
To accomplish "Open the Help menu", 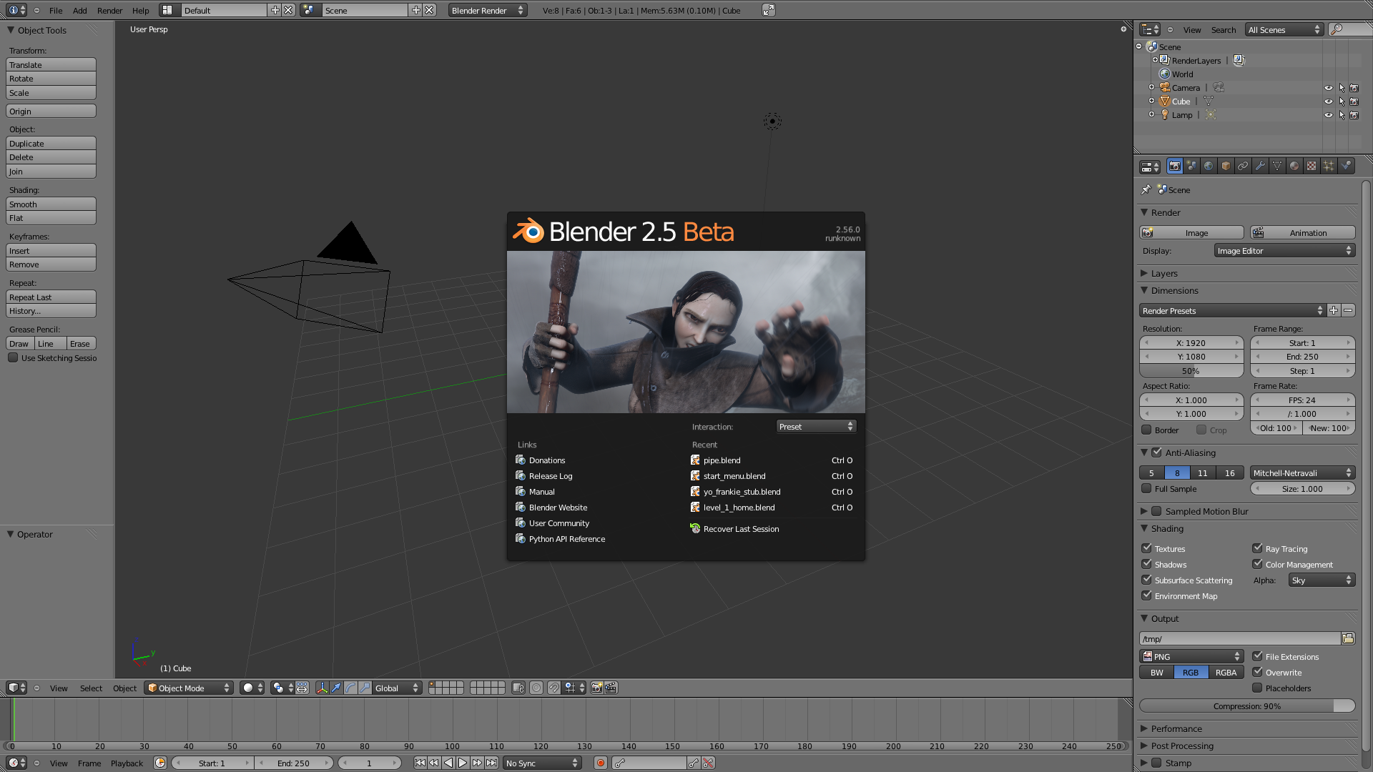I will 140,10.
